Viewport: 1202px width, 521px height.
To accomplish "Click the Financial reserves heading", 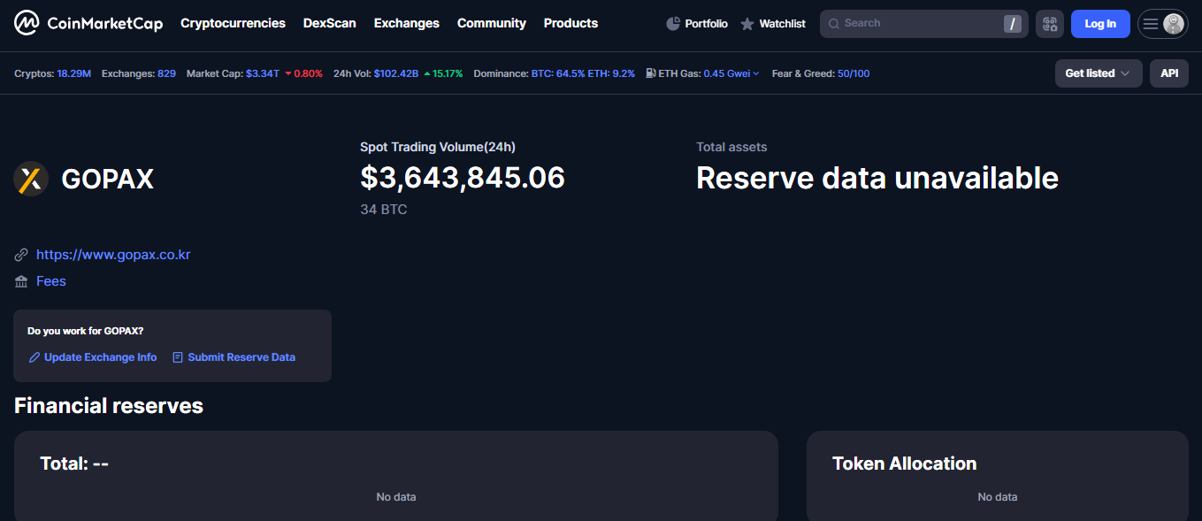I will (x=109, y=406).
